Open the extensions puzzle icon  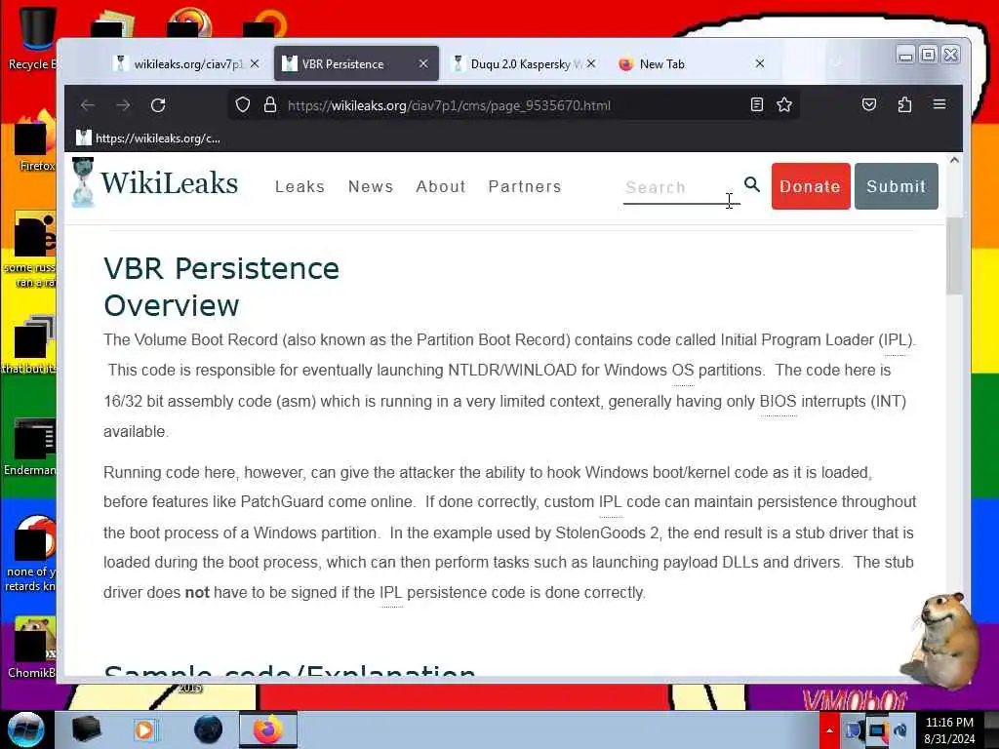(904, 104)
